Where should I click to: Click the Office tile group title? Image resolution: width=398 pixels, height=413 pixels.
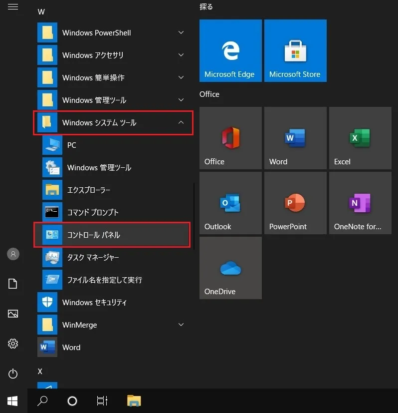coord(209,94)
